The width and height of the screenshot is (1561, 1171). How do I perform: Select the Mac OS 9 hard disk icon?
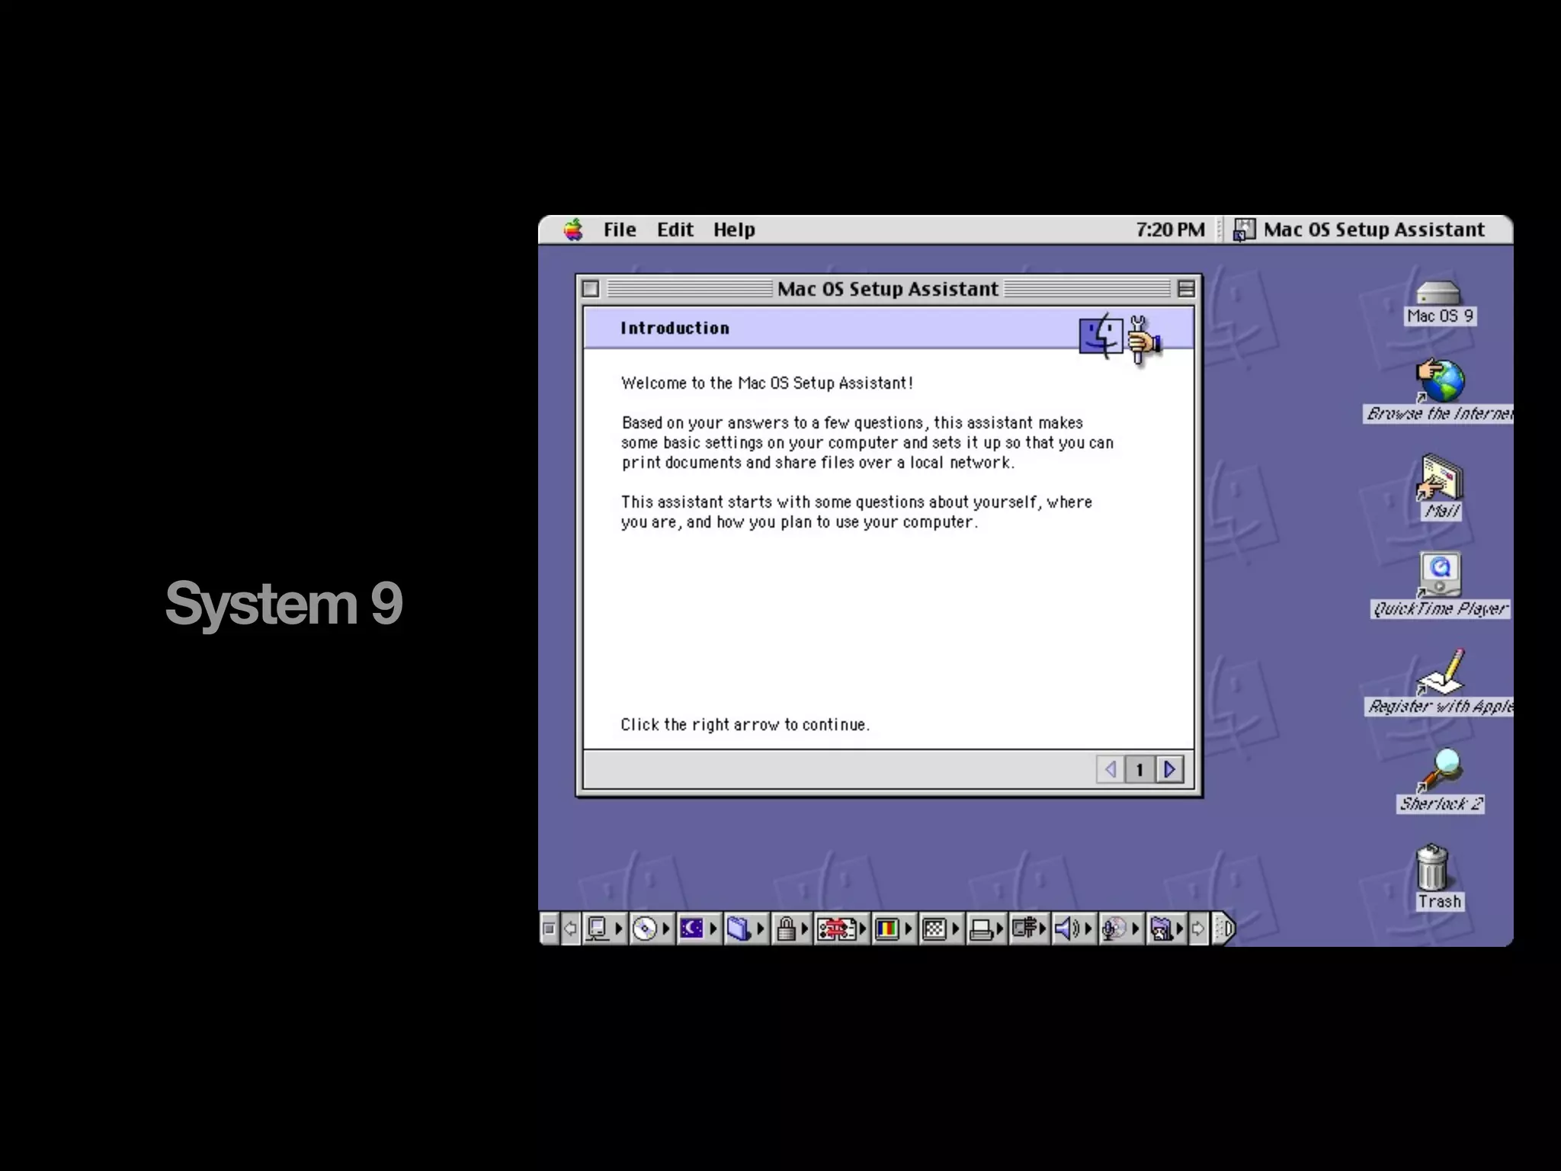point(1439,303)
